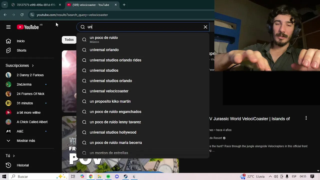This screenshot has height=180, width=320.
Task: View site information icon in address bar
Action: click(32, 15)
